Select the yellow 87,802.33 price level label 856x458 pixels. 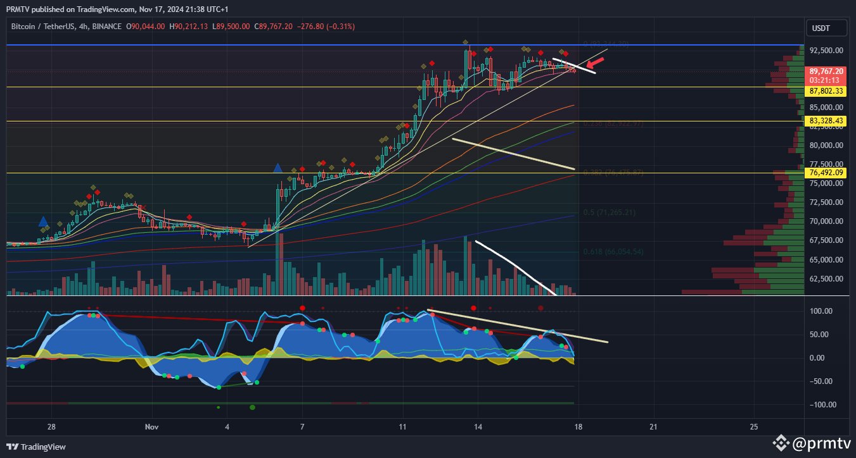[826, 91]
